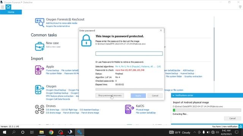Open Windows action center icon
243x136 pixels.
237,132
